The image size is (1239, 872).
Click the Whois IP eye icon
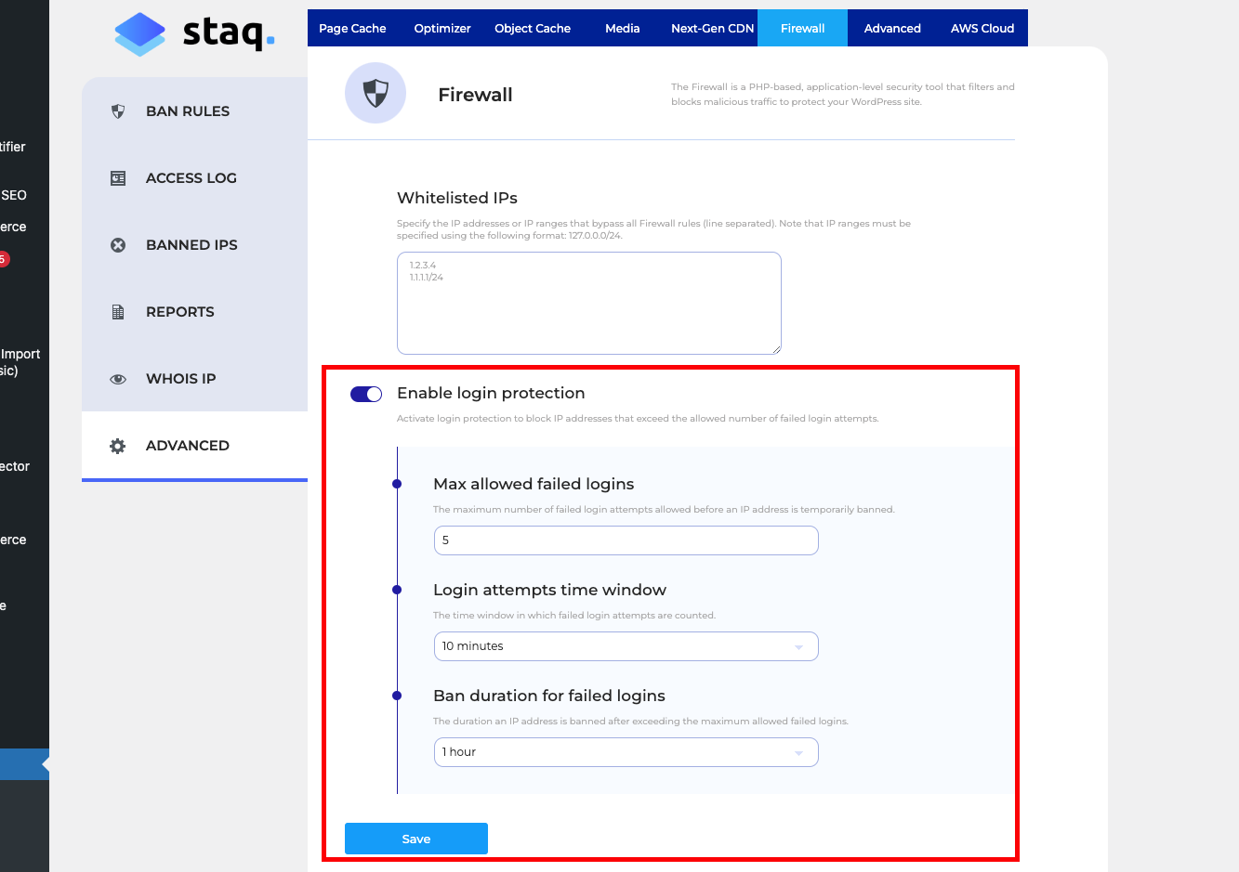[x=118, y=379]
